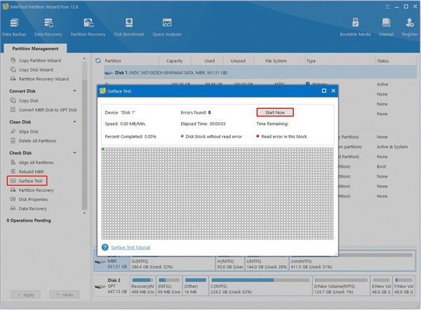Sort by Status column header
421x310 pixels.
tap(383, 61)
